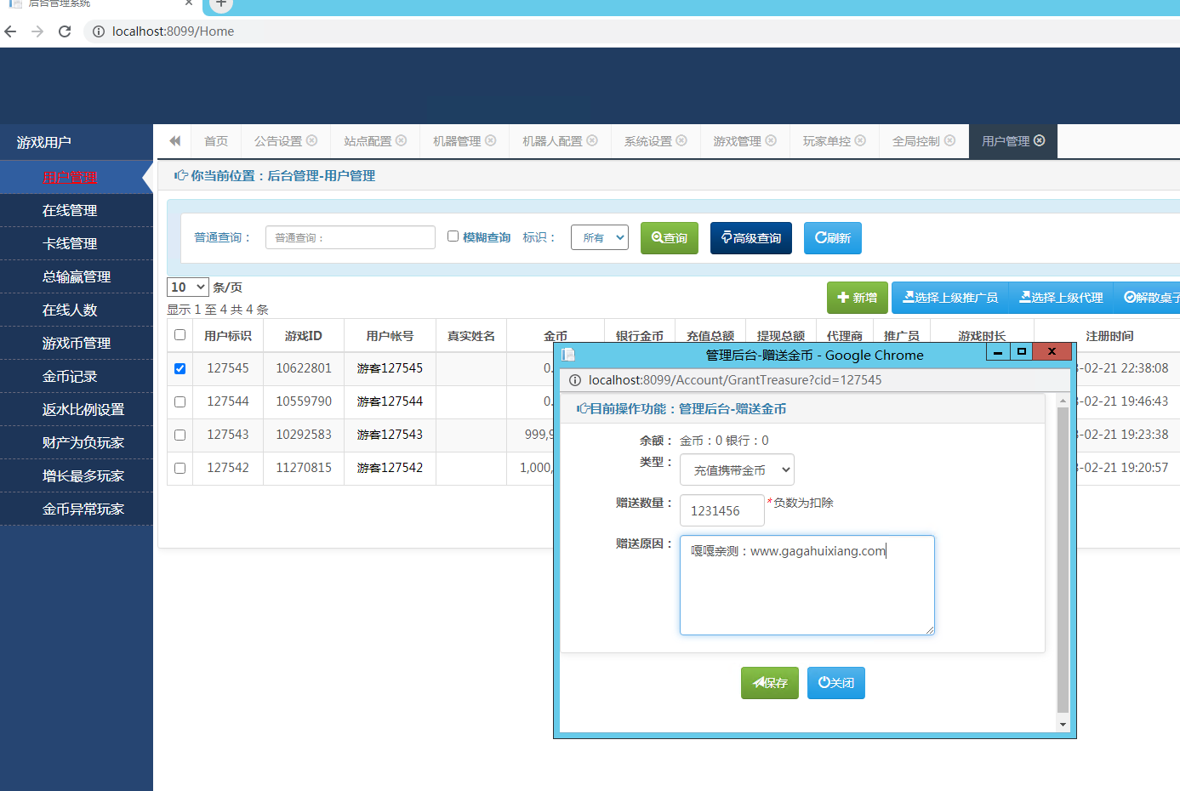Screen dimensions: 1180x791
Task: Uncheck the checkbox for user 127545
Action: [x=180, y=368]
